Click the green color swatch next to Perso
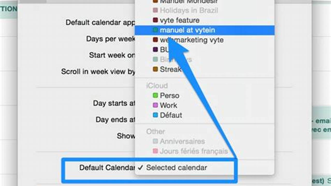This screenshot has width=331, height=186. (x=155, y=95)
